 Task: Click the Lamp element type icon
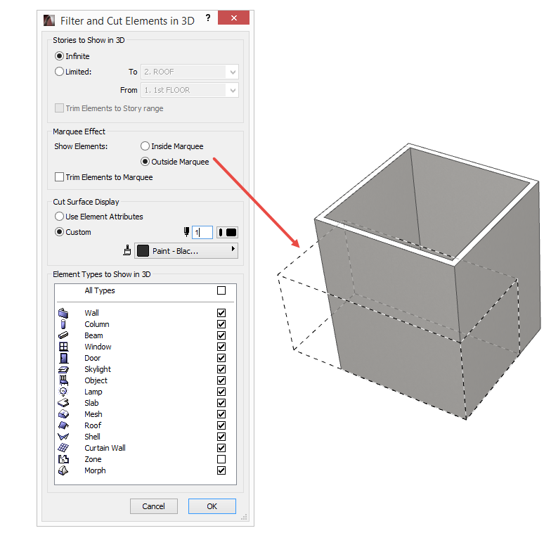(63, 392)
